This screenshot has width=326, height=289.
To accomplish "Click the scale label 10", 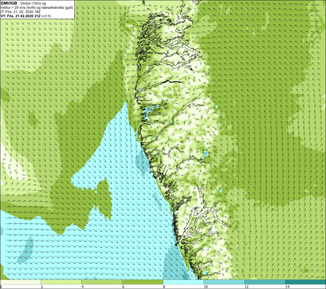I will 206,287.
